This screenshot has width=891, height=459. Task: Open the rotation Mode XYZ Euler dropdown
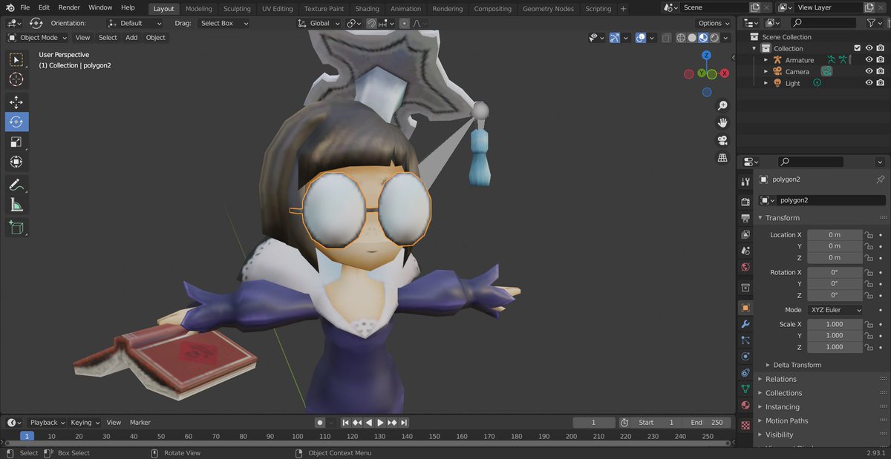point(835,310)
